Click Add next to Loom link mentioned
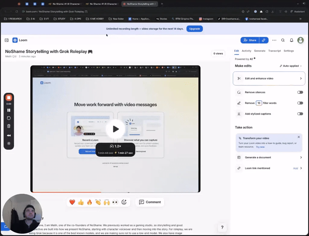This screenshot has width=309, height=236. tap(295, 168)
